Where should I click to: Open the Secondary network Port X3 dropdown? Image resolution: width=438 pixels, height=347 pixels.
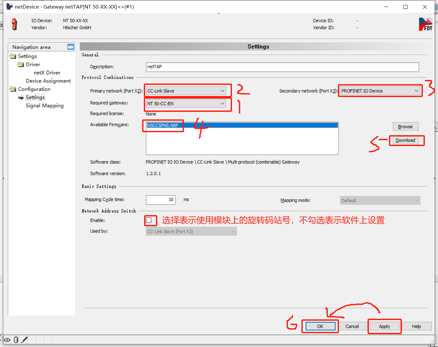pyautogui.click(x=380, y=91)
